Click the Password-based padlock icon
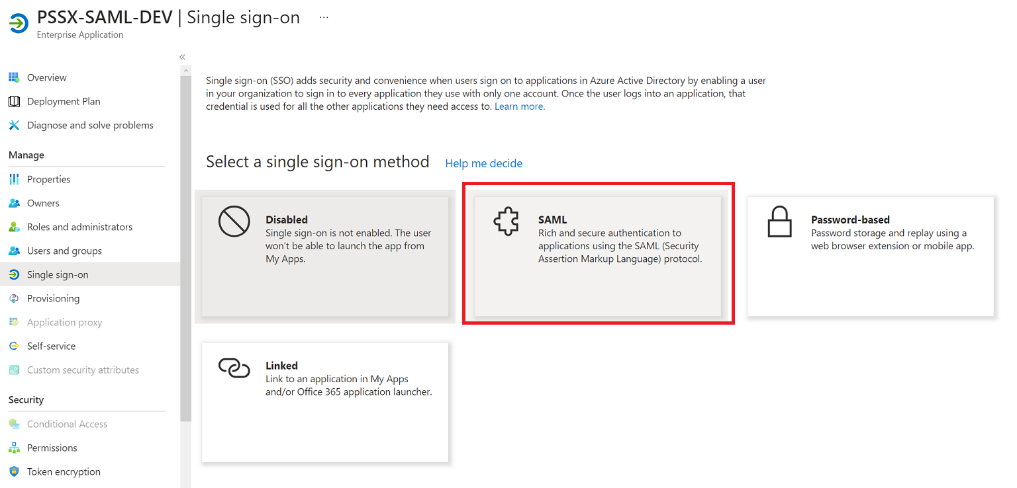This screenshot has height=488, width=1017. click(x=779, y=222)
